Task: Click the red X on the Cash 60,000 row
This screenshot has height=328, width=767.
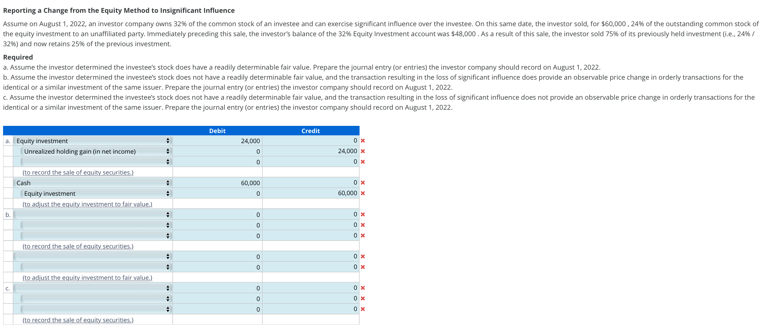Action: point(363,183)
